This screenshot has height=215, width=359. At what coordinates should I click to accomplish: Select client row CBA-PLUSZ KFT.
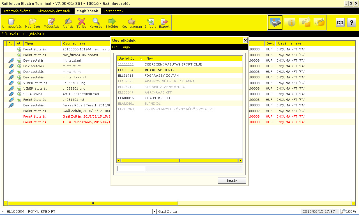click(179, 98)
